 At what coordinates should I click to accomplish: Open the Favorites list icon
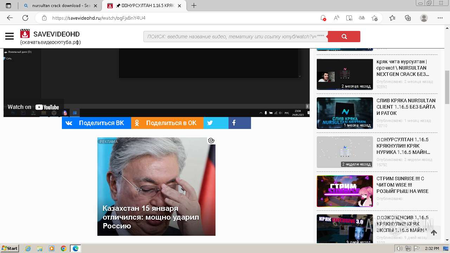[x=392, y=18]
